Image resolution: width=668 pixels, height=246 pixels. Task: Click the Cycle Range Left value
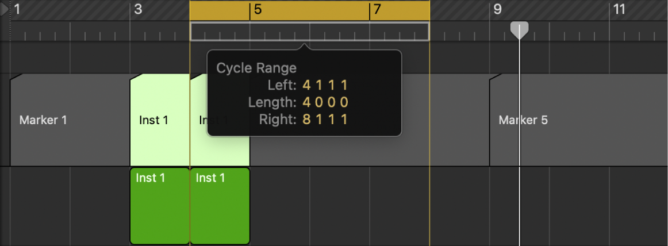click(x=325, y=86)
